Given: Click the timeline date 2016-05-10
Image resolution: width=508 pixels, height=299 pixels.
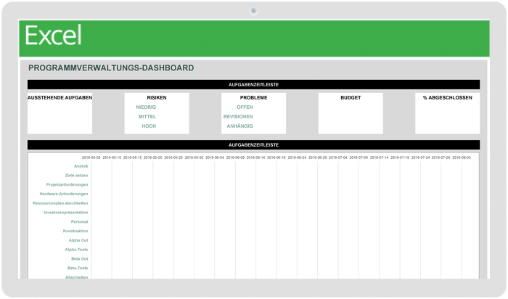Looking at the screenshot, I should click(112, 157).
